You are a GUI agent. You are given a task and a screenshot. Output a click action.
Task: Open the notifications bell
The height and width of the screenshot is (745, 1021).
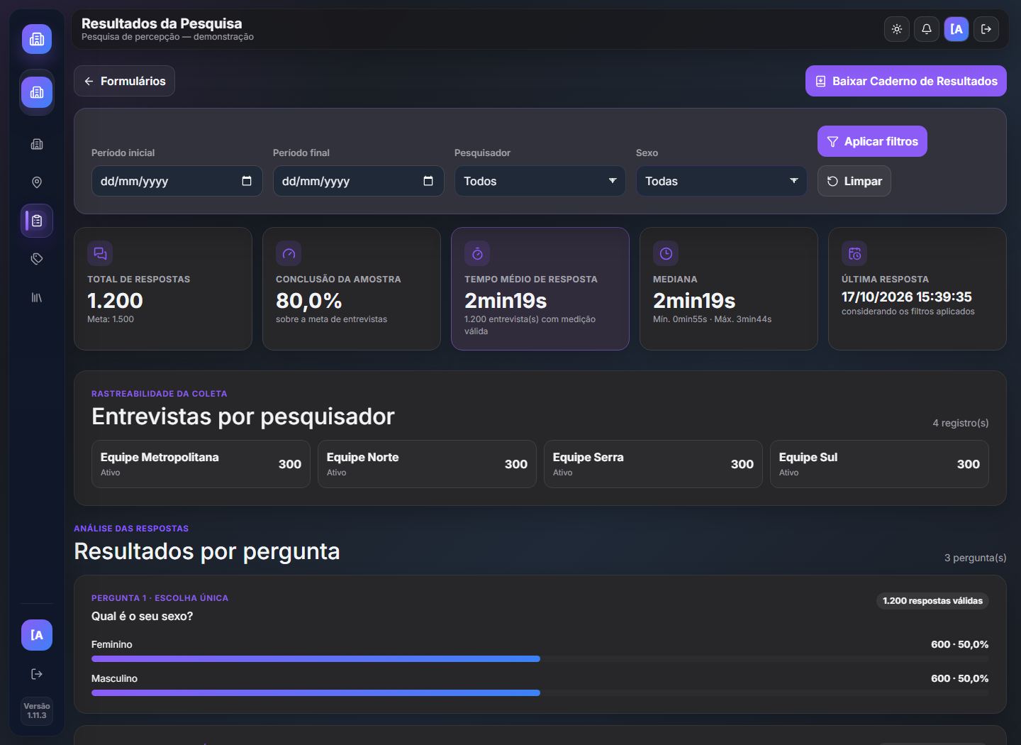[x=927, y=29]
